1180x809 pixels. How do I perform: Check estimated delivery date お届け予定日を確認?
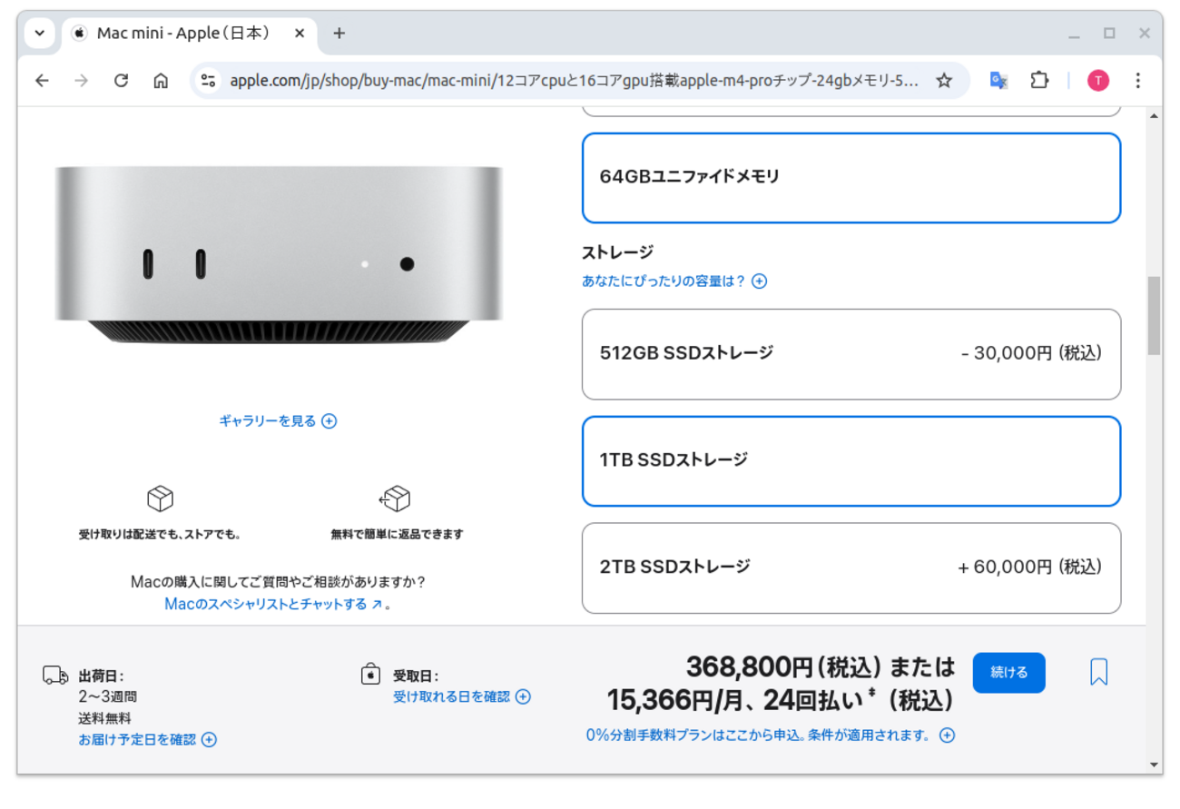148,740
